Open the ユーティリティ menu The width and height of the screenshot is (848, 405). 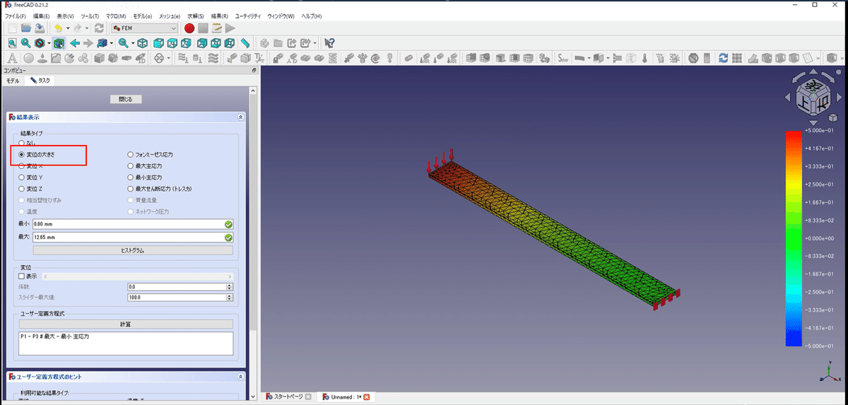point(247,16)
